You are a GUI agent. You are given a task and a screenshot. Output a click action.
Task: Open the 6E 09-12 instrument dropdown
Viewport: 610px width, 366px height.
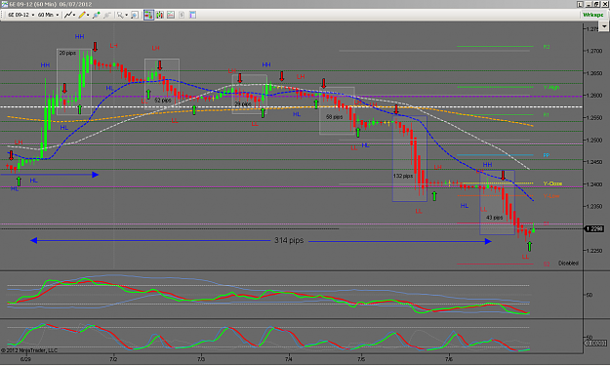tap(21, 15)
